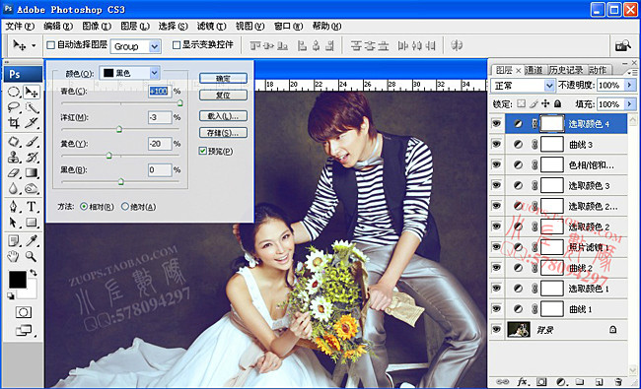Open the 滤镜 menu

pos(211,27)
